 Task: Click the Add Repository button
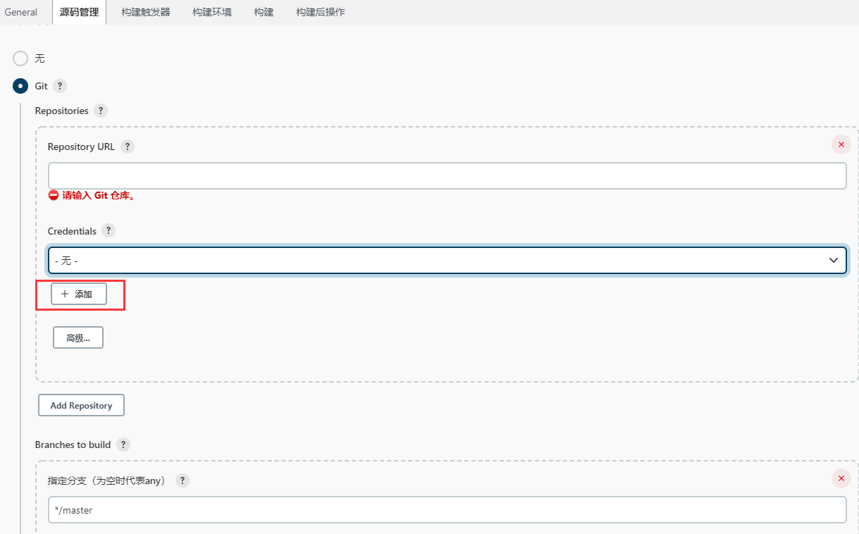coord(81,405)
